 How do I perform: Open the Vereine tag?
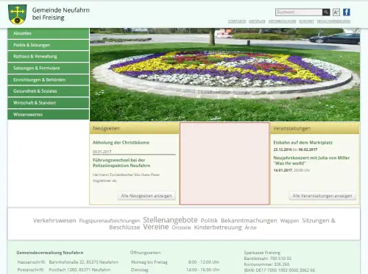click(156, 227)
